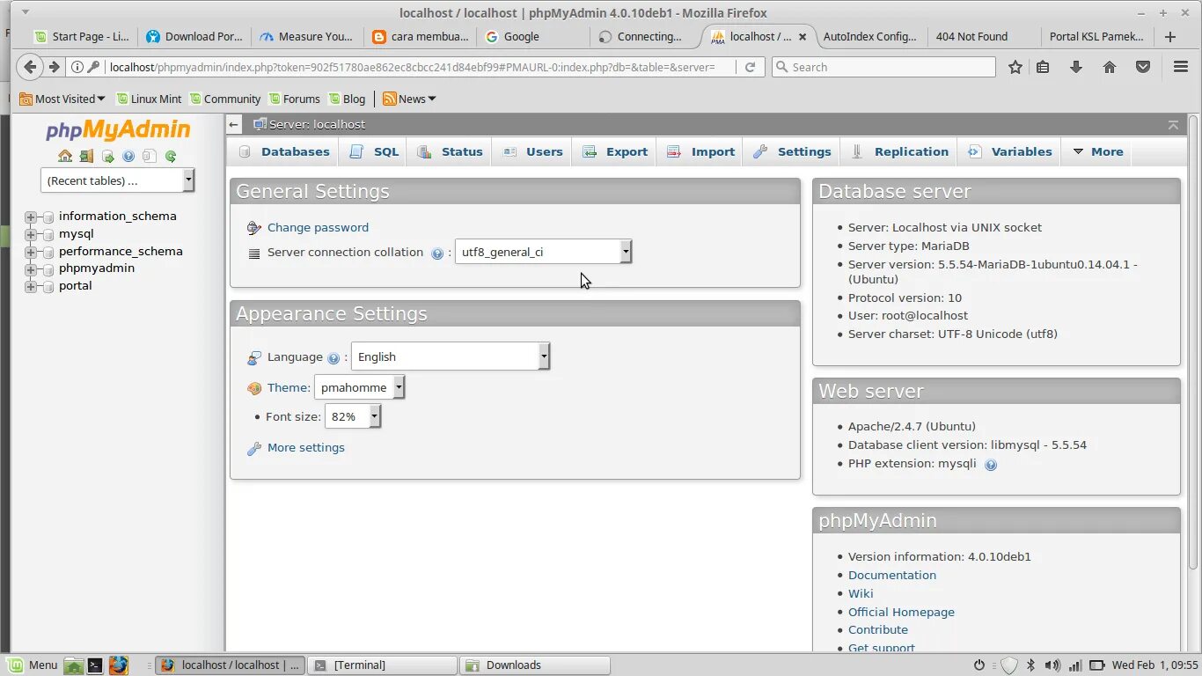This screenshot has width=1202, height=676.
Task: Open Downloads window from taskbar
Action: 535,665
